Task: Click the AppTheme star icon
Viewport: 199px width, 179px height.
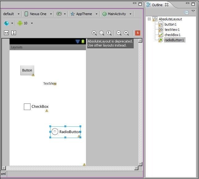Action: coord(73,14)
